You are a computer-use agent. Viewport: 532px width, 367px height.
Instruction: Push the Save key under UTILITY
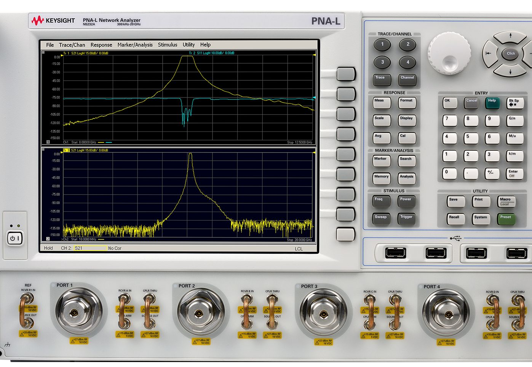pyautogui.click(x=456, y=201)
